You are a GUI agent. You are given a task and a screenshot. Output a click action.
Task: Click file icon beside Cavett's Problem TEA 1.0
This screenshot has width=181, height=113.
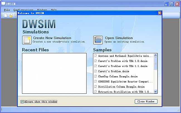click(x=96, y=61)
